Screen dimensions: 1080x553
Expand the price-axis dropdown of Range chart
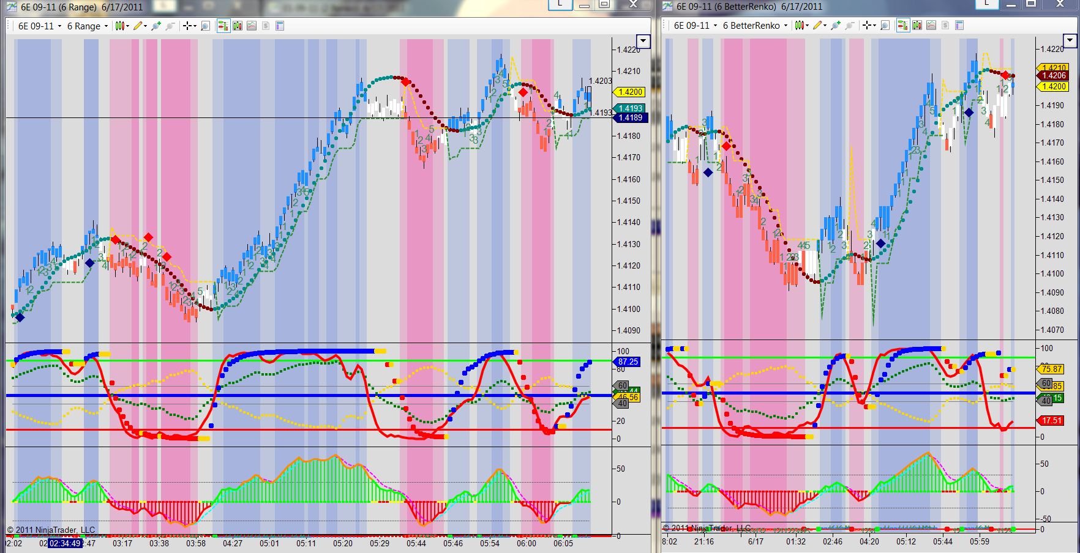click(642, 41)
